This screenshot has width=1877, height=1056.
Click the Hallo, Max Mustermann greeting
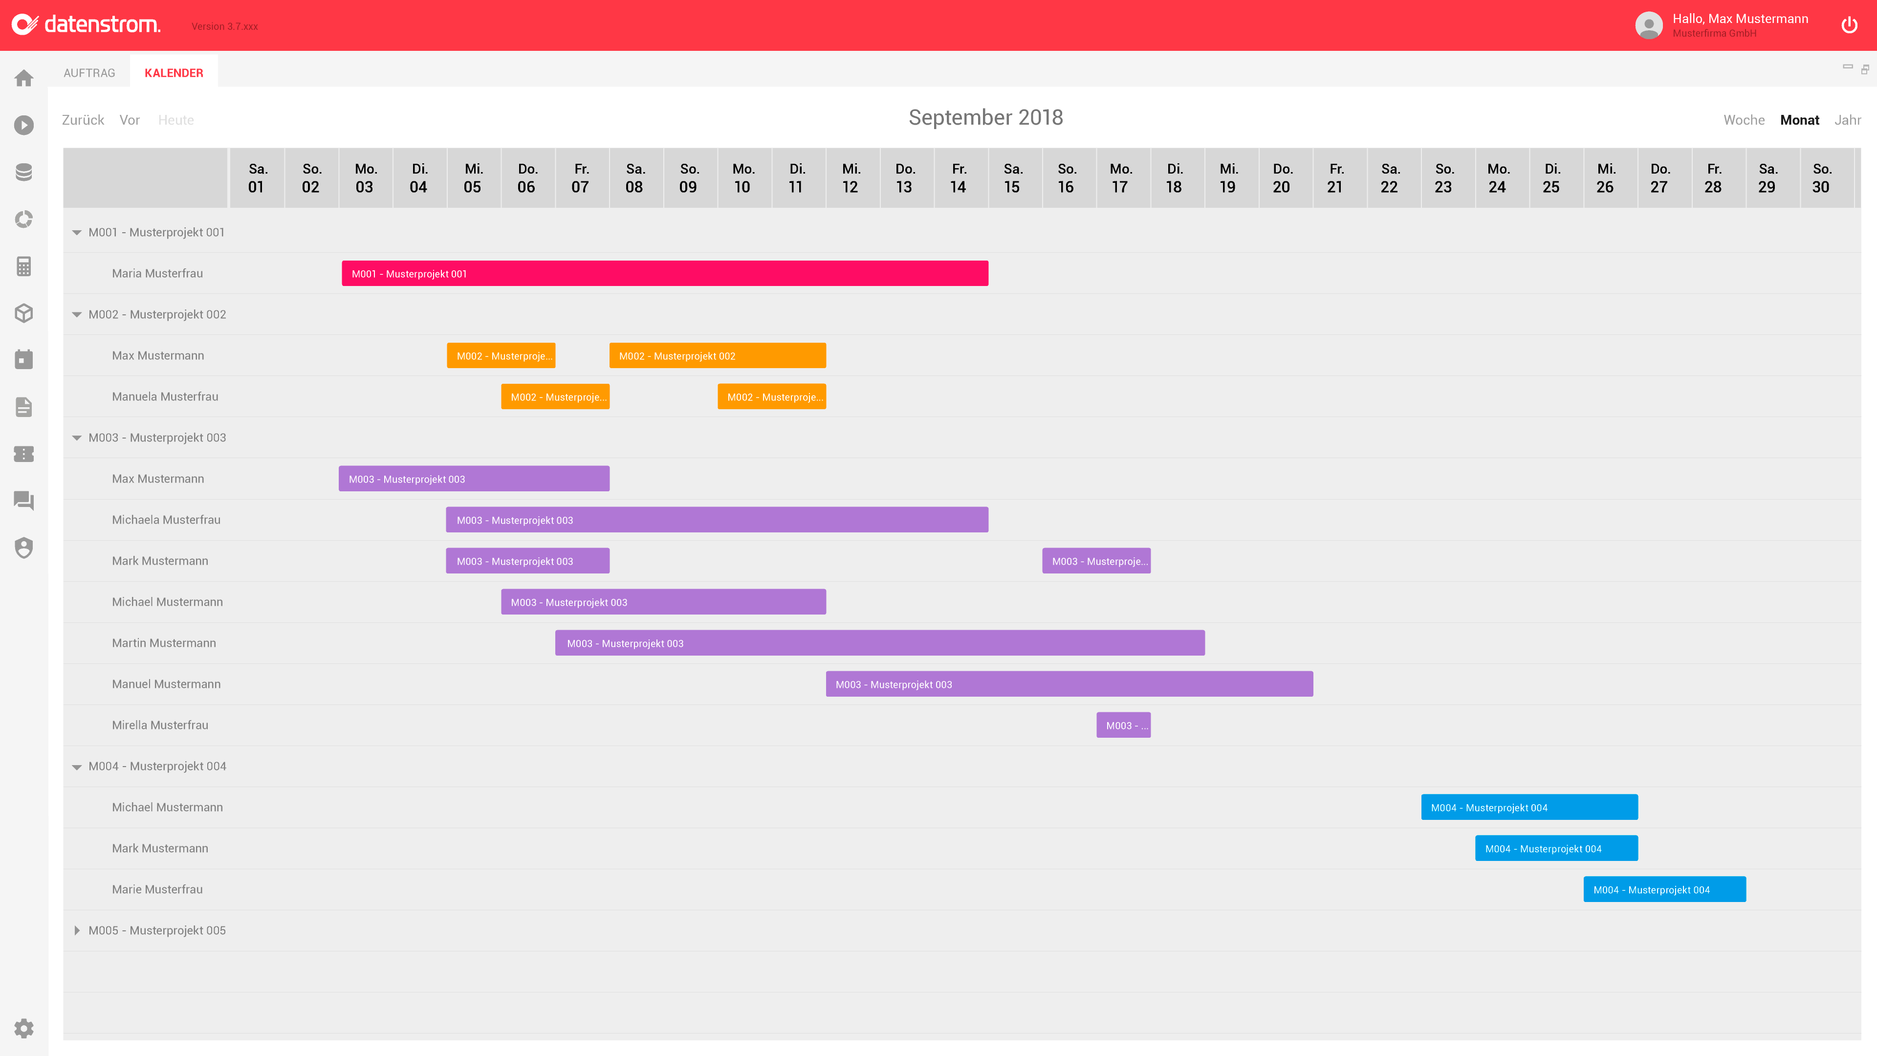click(x=1740, y=19)
